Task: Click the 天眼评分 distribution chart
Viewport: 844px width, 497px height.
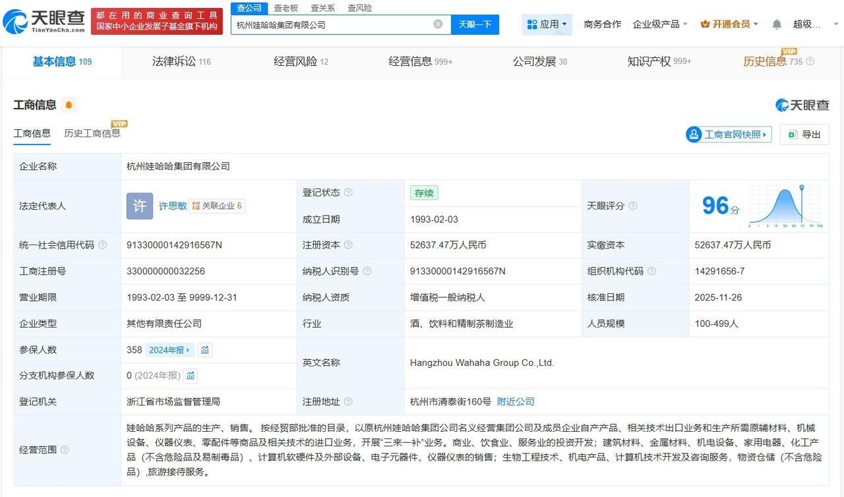Action: [x=786, y=206]
